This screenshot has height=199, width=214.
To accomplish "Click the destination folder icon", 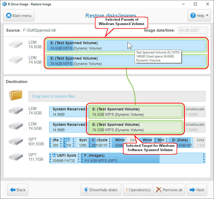I will tap(16, 95).
